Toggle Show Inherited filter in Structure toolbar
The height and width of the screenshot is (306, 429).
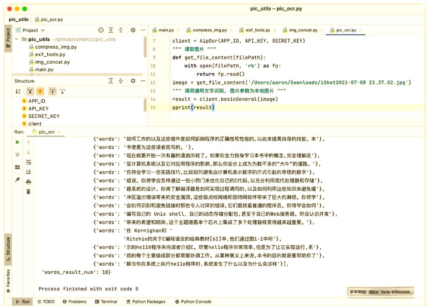click(x=30, y=91)
